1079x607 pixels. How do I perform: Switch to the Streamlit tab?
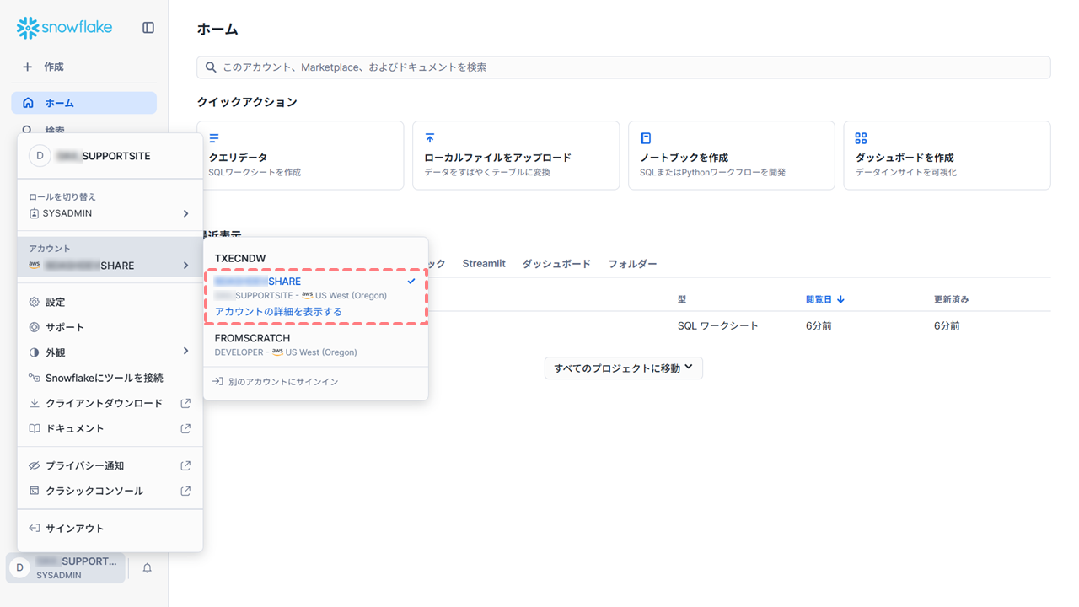484,264
